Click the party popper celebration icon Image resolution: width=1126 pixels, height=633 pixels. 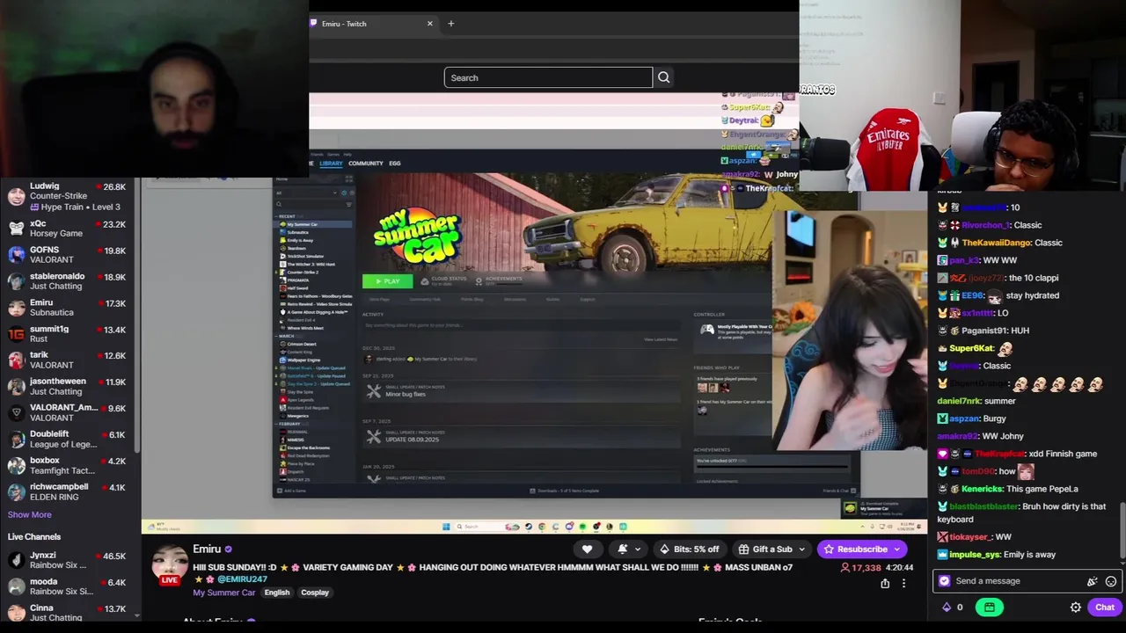click(x=1093, y=581)
